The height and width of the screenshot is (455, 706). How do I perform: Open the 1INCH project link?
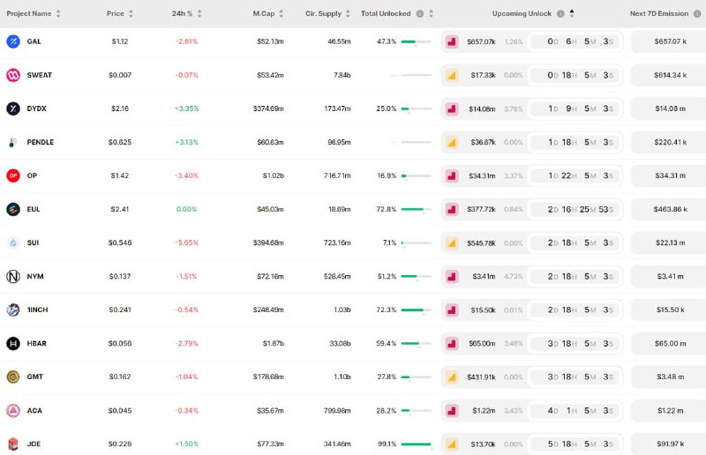[x=37, y=310]
